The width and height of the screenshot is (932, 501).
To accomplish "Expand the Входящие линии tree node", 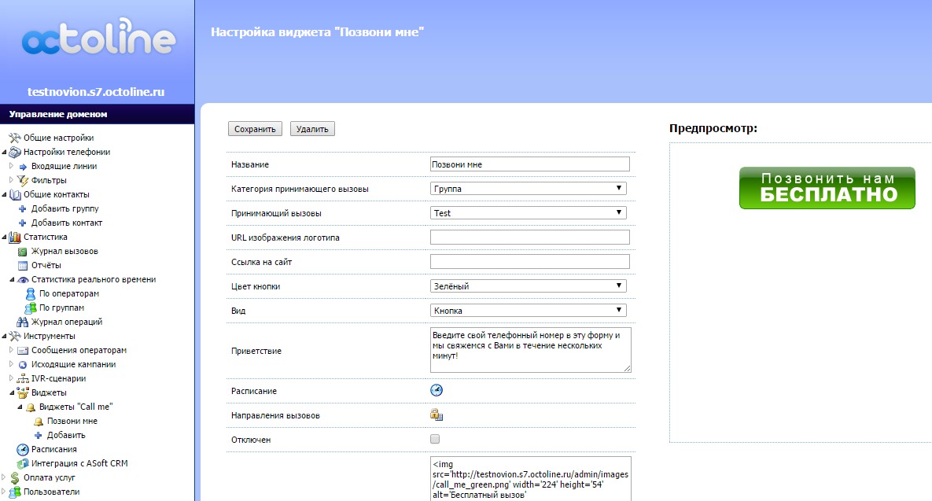I will click(11, 166).
